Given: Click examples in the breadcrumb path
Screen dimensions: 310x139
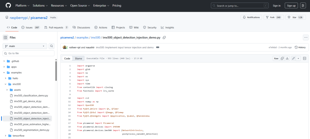Looking at the screenshot, I should tap(82, 37).
